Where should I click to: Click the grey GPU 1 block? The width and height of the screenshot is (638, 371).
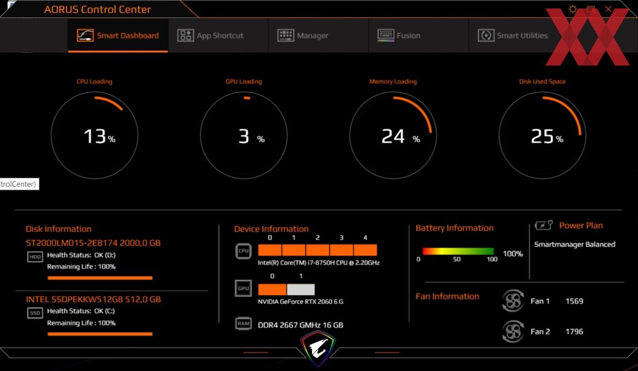tap(301, 289)
